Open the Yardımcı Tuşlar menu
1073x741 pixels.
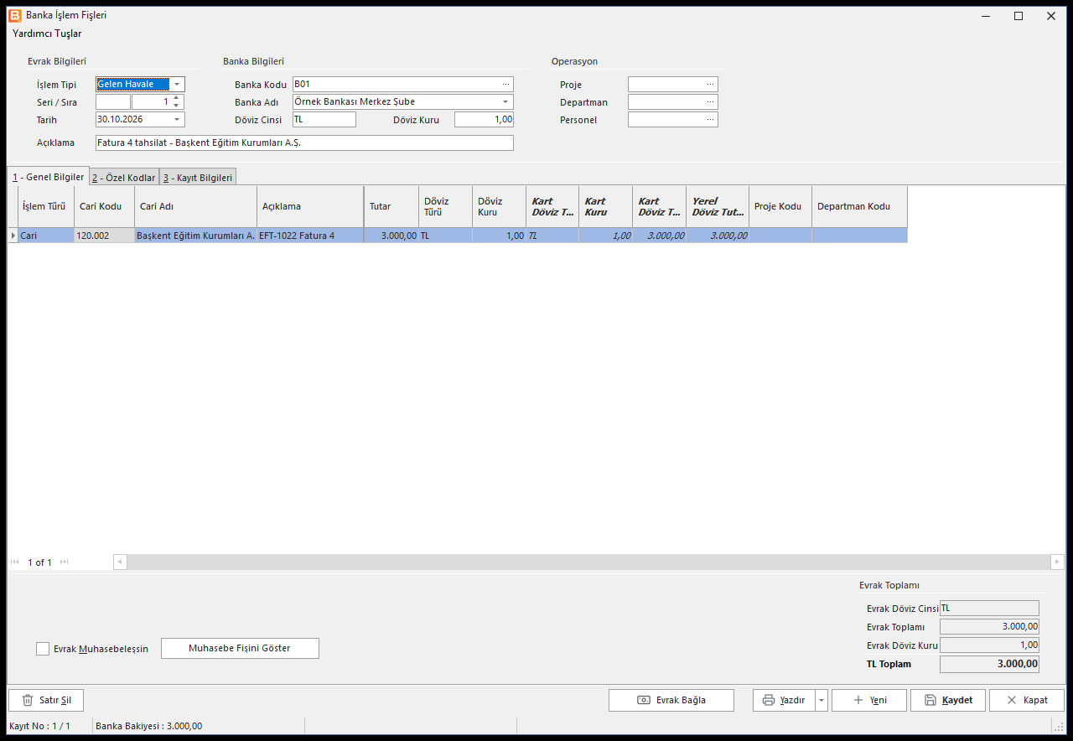(x=47, y=34)
